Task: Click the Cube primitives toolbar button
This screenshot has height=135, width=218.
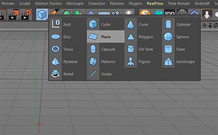Action: pyautogui.click(x=42, y=14)
